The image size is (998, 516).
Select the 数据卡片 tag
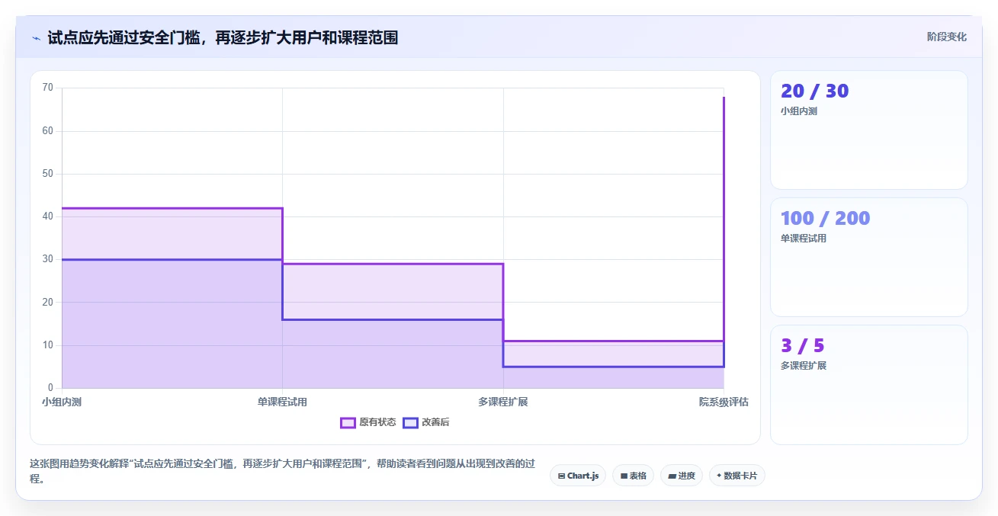pyautogui.click(x=736, y=476)
